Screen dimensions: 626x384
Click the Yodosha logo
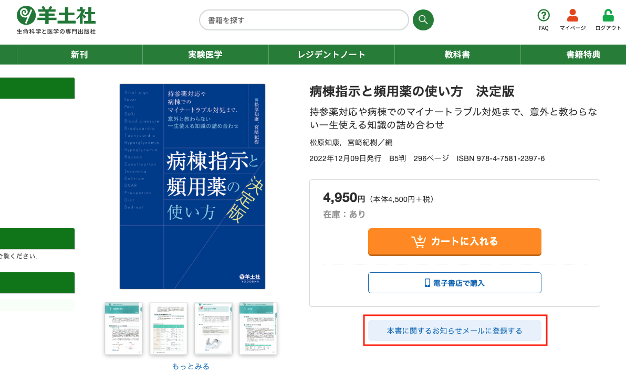[x=56, y=20]
